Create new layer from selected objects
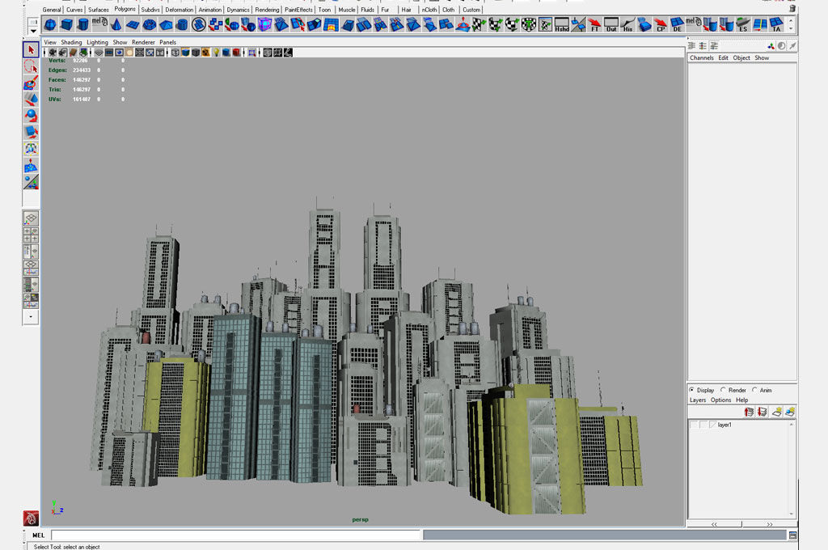 [790, 412]
